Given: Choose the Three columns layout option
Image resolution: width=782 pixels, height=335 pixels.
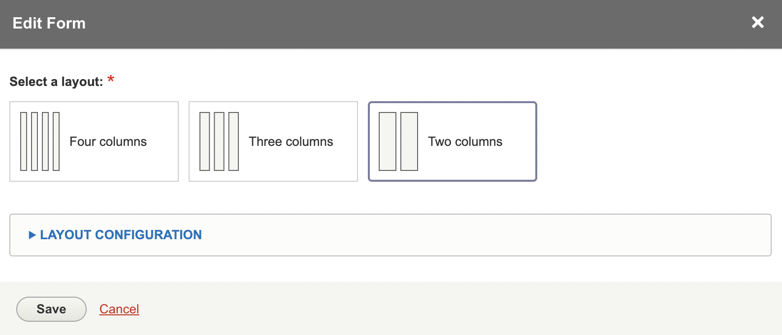Looking at the screenshot, I should point(273,141).
